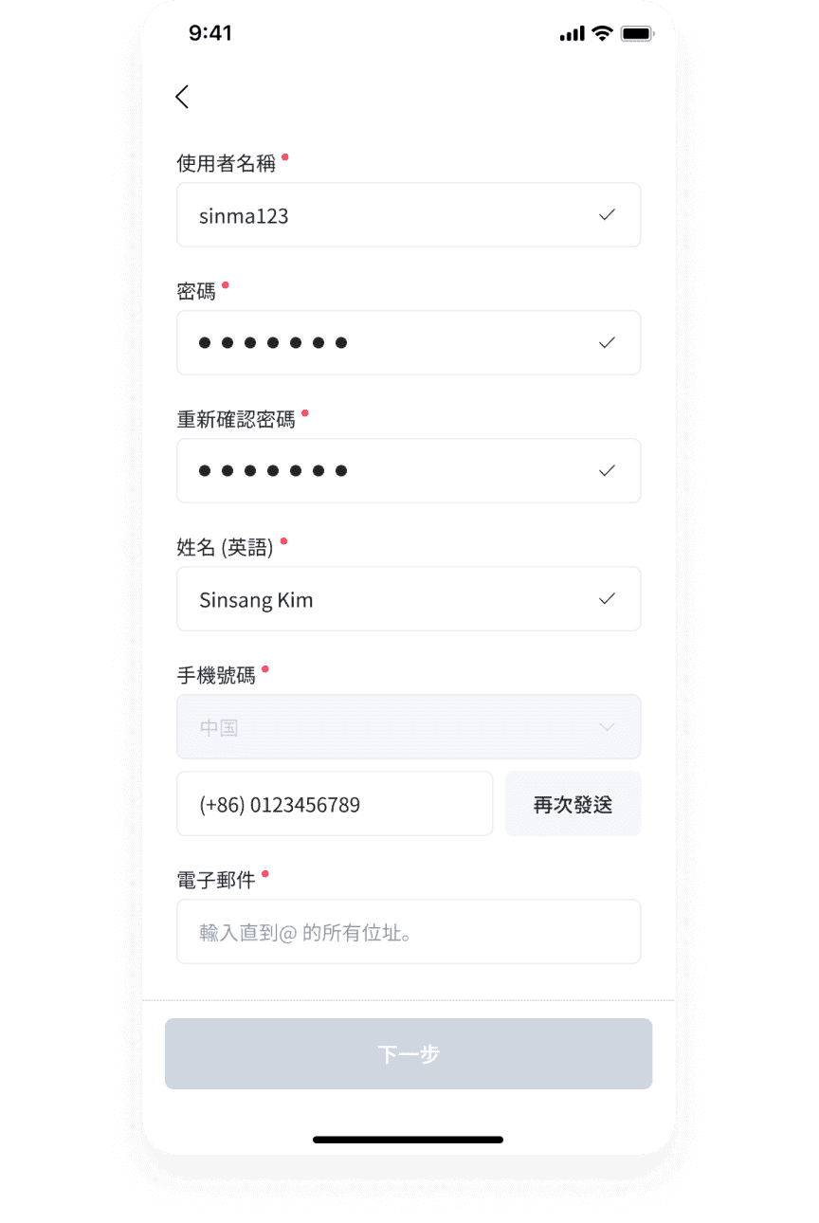Screen dimensions: 819x1223
Task: Click the checkmark in the 使用者名稱 field
Action: 607,215
